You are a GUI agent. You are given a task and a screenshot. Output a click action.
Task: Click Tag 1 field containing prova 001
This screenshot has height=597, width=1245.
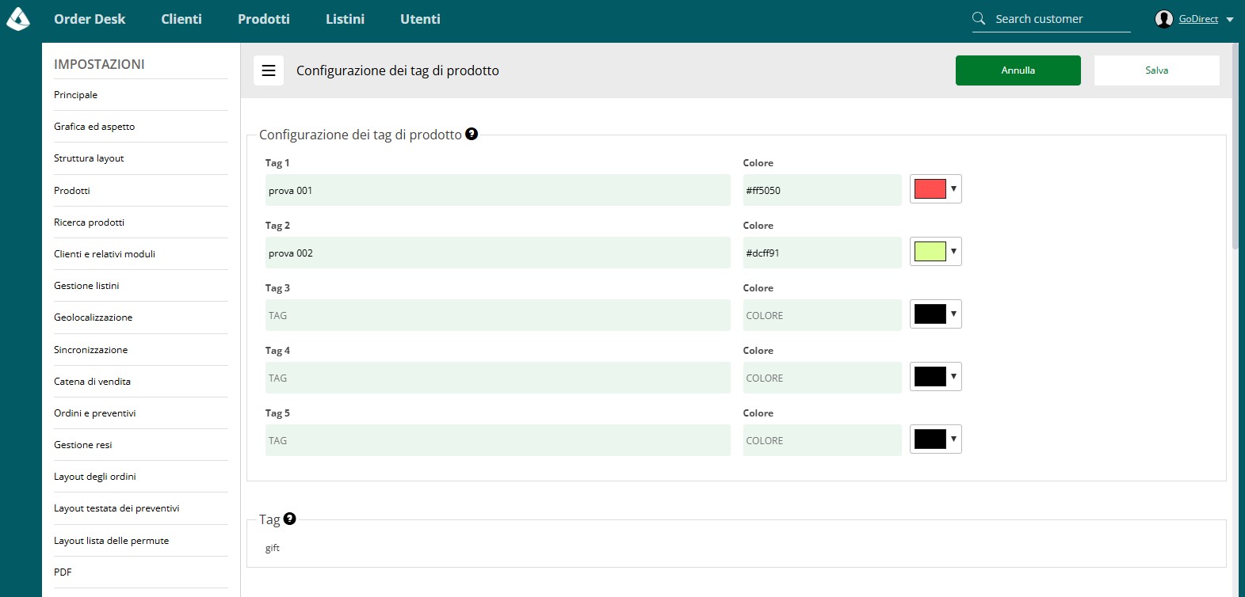498,190
